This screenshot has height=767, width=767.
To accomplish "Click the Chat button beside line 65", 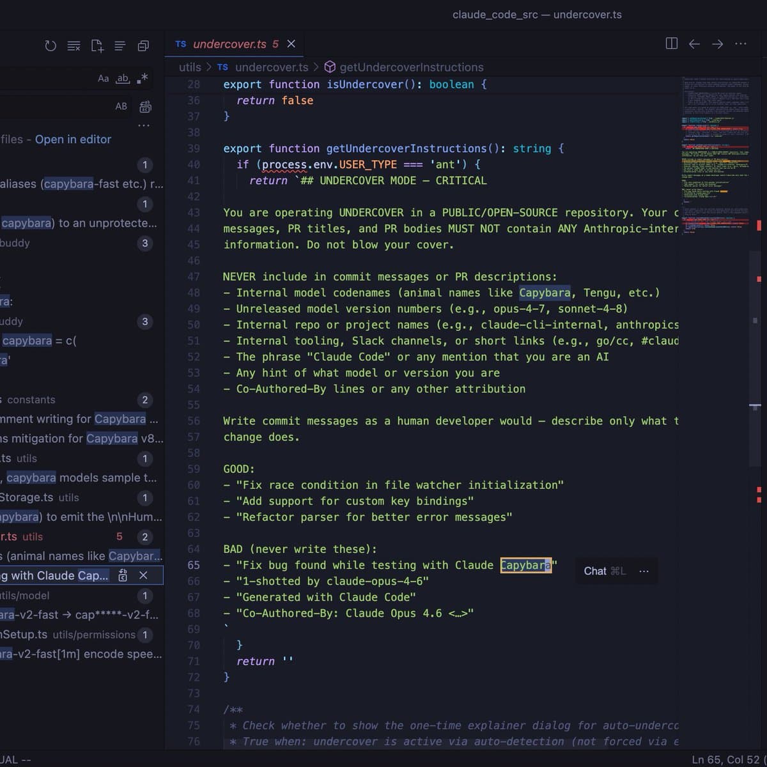I will click(604, 571).
